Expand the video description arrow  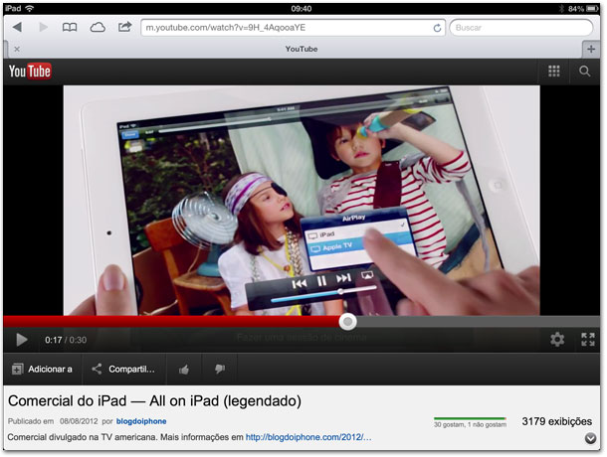590,438
